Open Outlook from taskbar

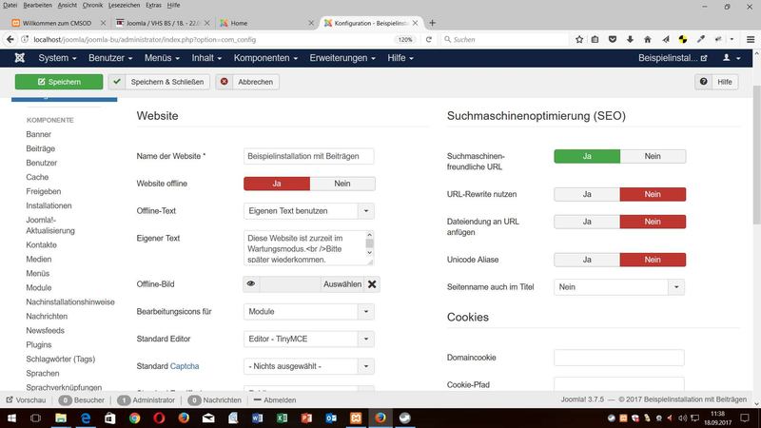[331, 418]
